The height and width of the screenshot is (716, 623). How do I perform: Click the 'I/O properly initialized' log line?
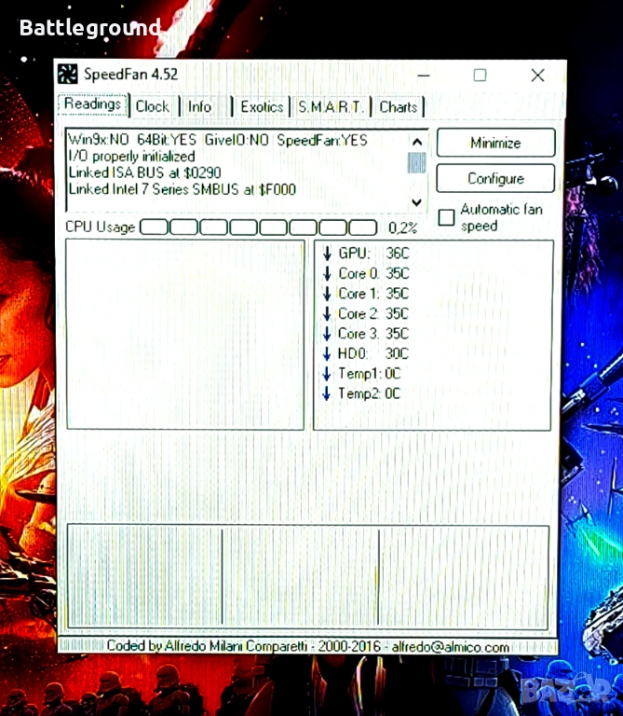click(131, 157)
